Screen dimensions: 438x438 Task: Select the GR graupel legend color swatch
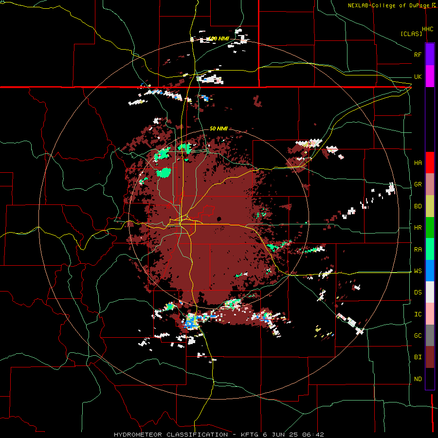tap(430, 184)
